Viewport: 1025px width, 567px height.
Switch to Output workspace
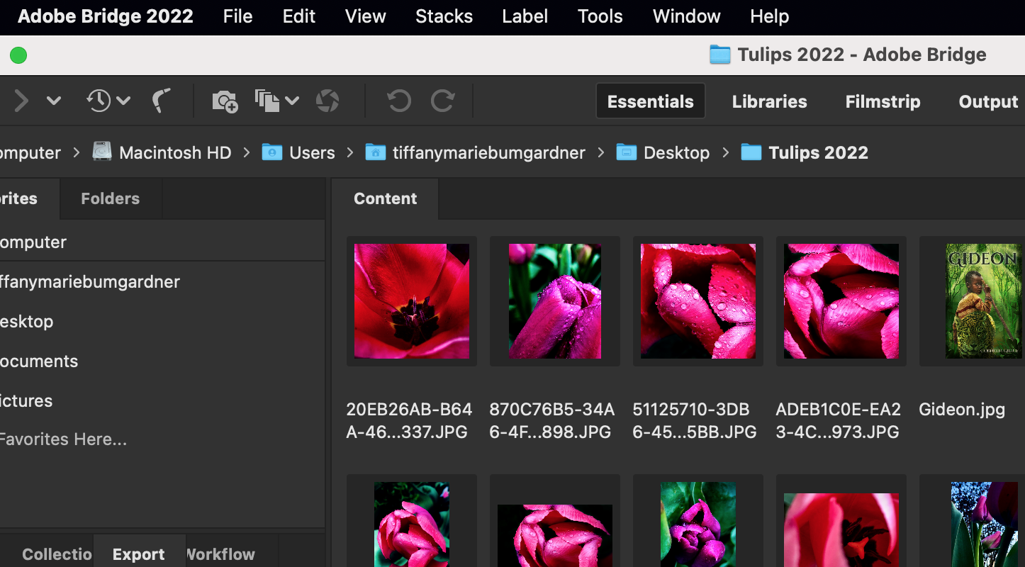pyautogui.click(x=988, y=101)
